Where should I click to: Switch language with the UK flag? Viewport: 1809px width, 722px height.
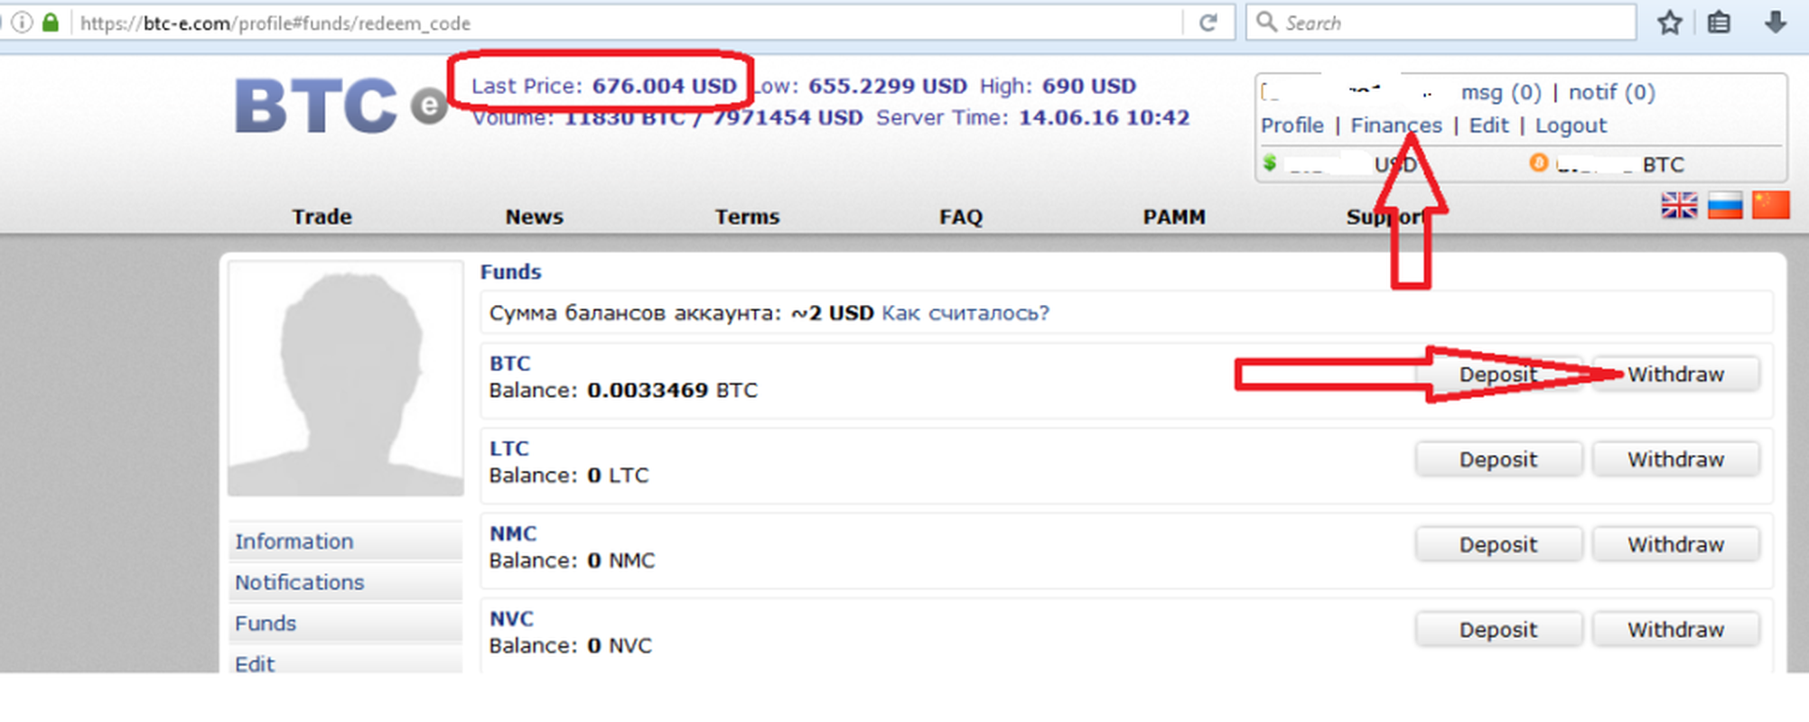(x=1679, y=206)
